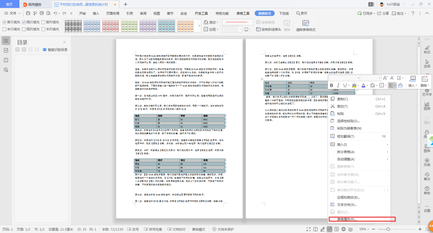This screenshot has width=433, height=233.
Task: Click 清除表格样式 clear table style icon
Action: [305, 25]
